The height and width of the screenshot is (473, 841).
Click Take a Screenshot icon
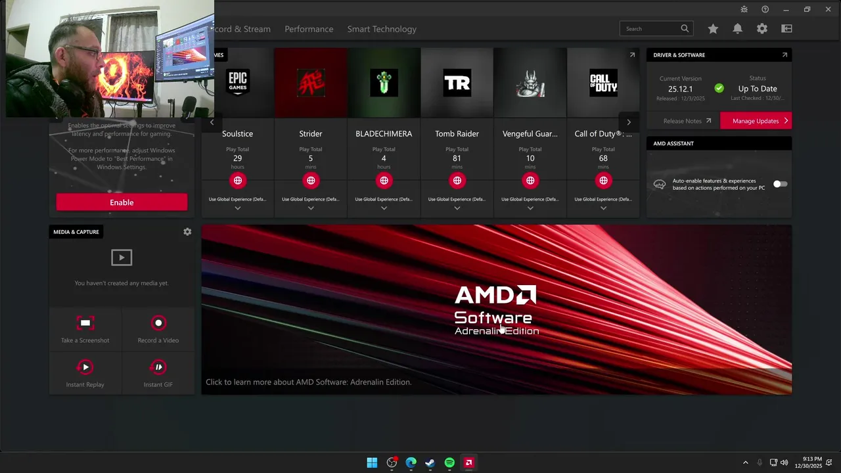tap(85, 323)
